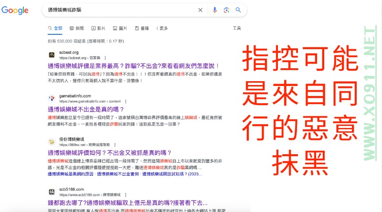Open options menu for scbest.org result
382x212 pixels.
coord(105,58)
